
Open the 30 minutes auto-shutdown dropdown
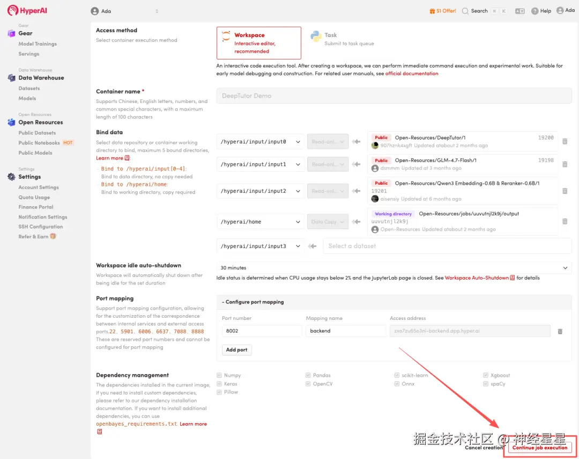394,268
